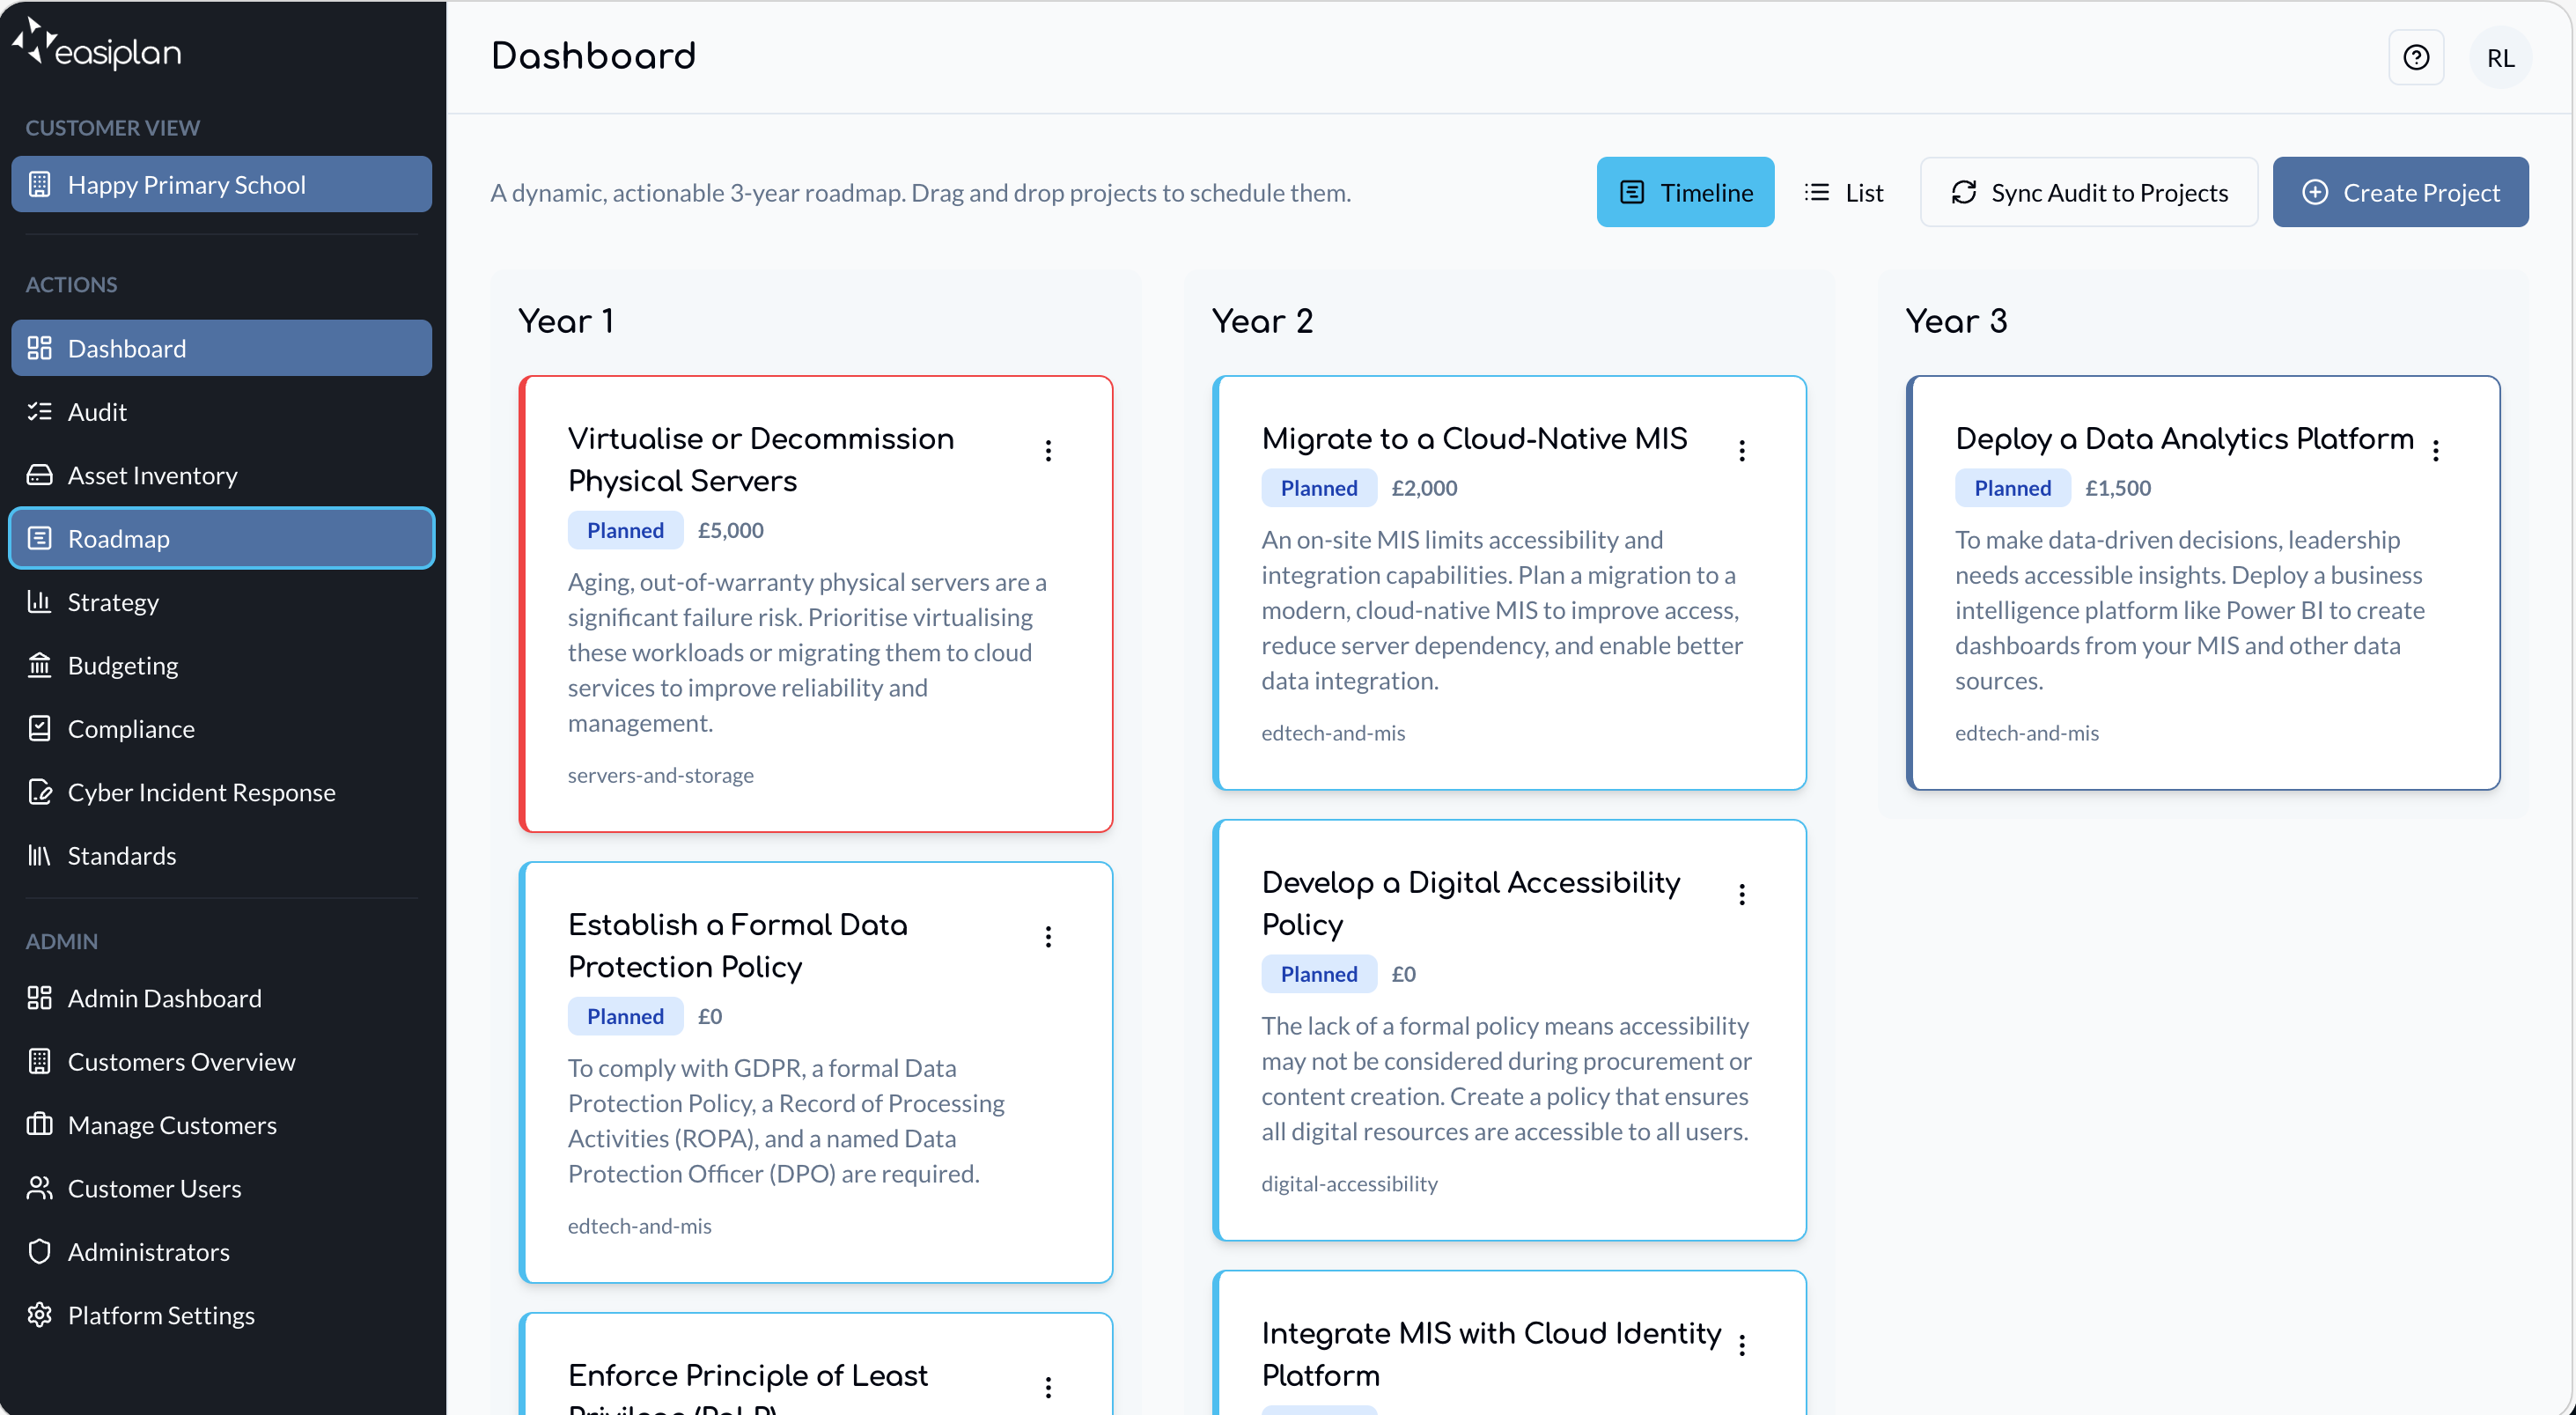This screenshot has width=2576, height=1415.
Task: Open the Audit page
Action: pos(221,411)
